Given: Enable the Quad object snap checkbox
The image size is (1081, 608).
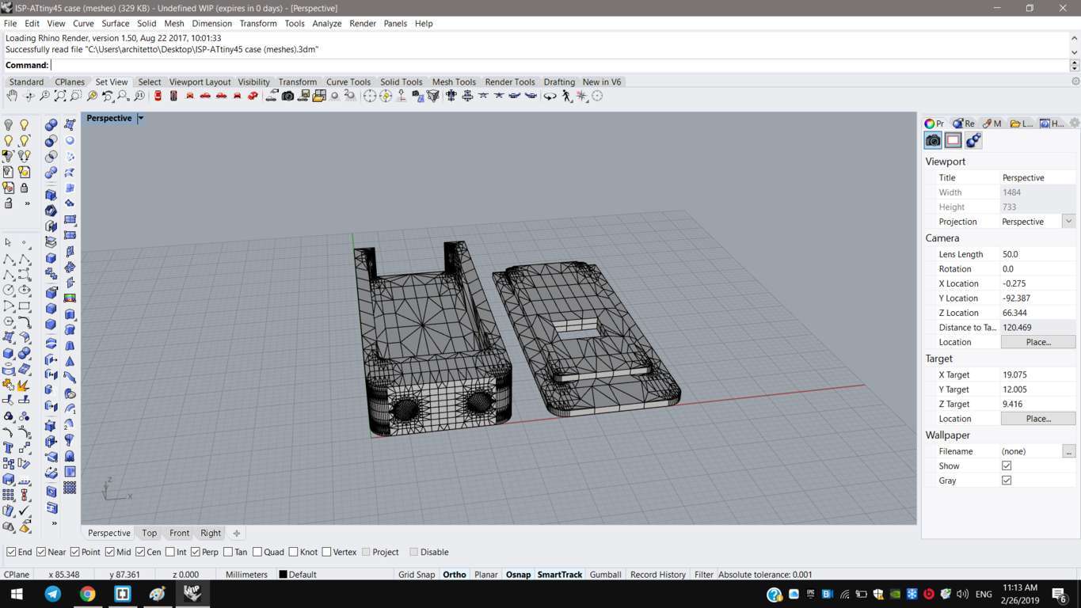Looking at the screenshot, I should coord(257,552).
